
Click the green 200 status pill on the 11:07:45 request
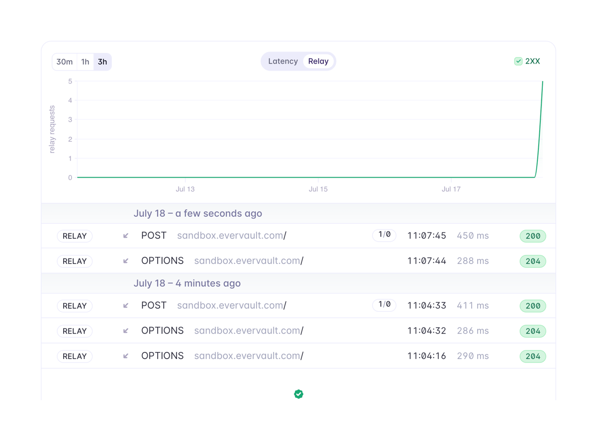pos(533,236)
